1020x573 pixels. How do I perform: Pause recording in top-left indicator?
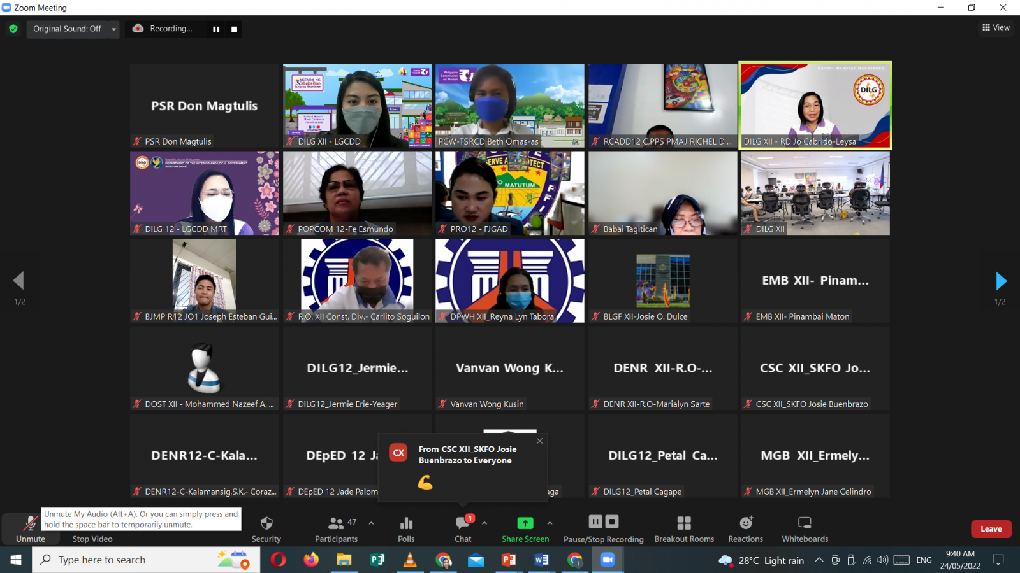[x=216, y=29]
